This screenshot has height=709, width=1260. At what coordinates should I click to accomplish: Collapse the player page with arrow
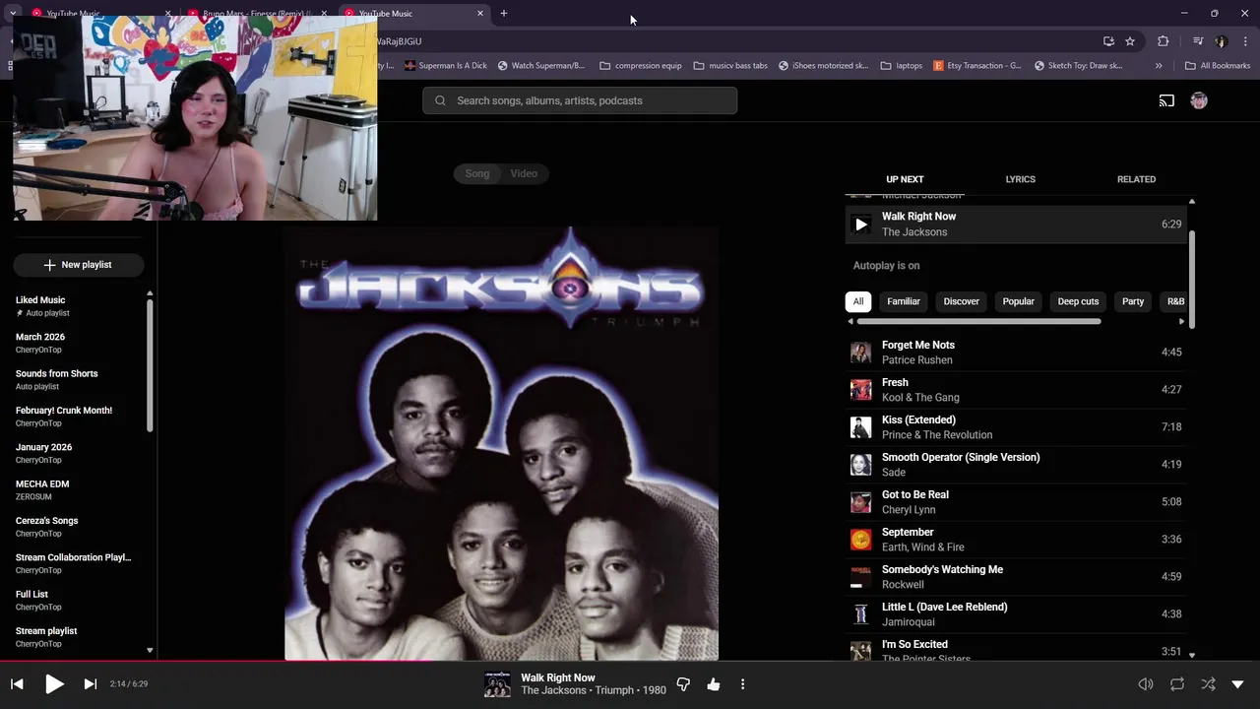[x=1238, y=684]
